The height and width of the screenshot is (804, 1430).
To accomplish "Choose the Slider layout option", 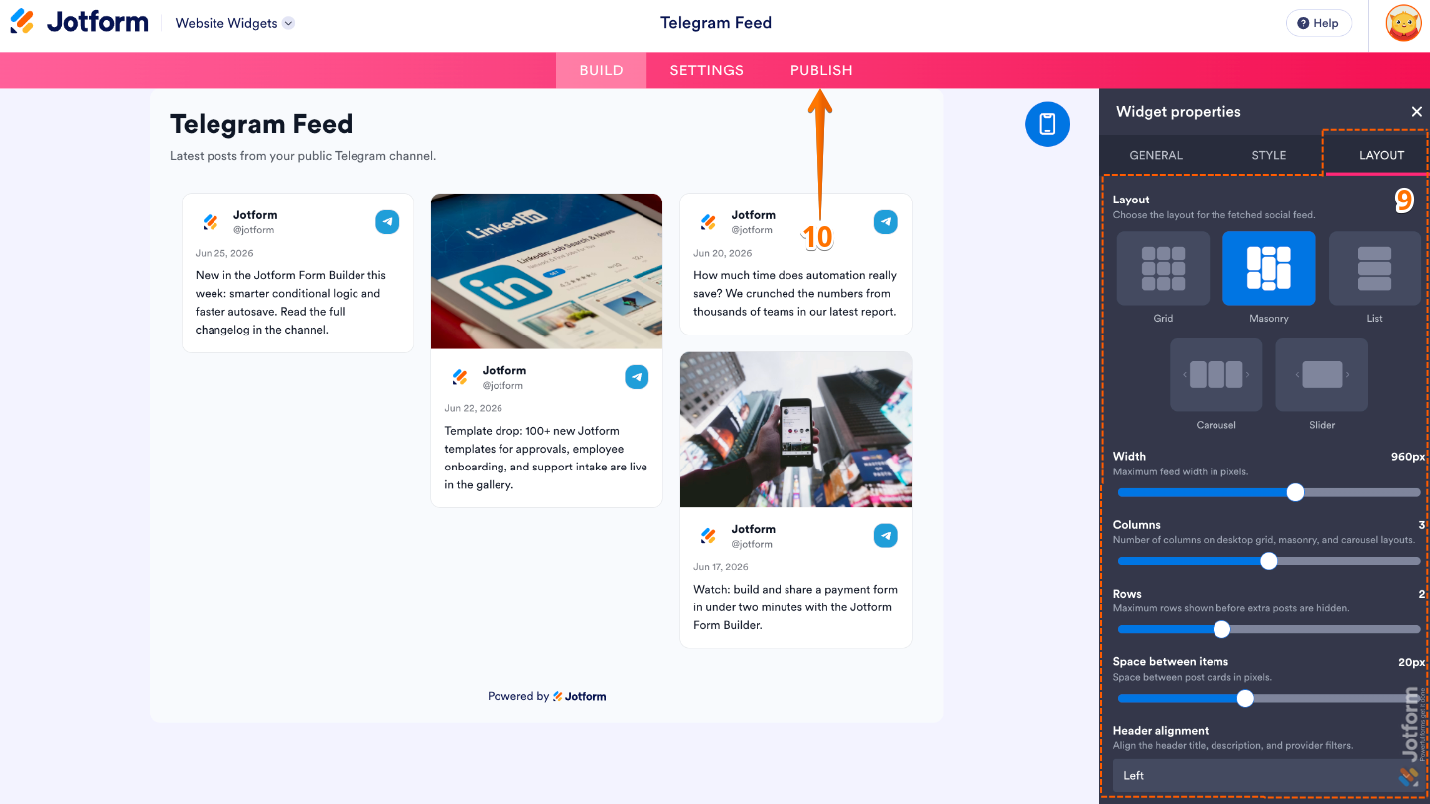I will point(1322,374).
